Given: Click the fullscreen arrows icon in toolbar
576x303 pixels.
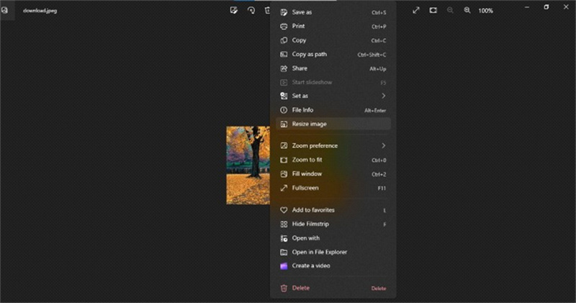Looking at the screenshot, I should click(x=416, y=10).
